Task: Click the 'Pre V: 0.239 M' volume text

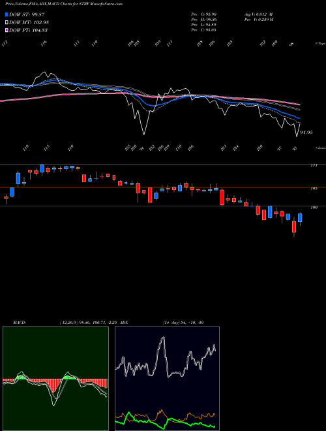Action: coord(258,20)
